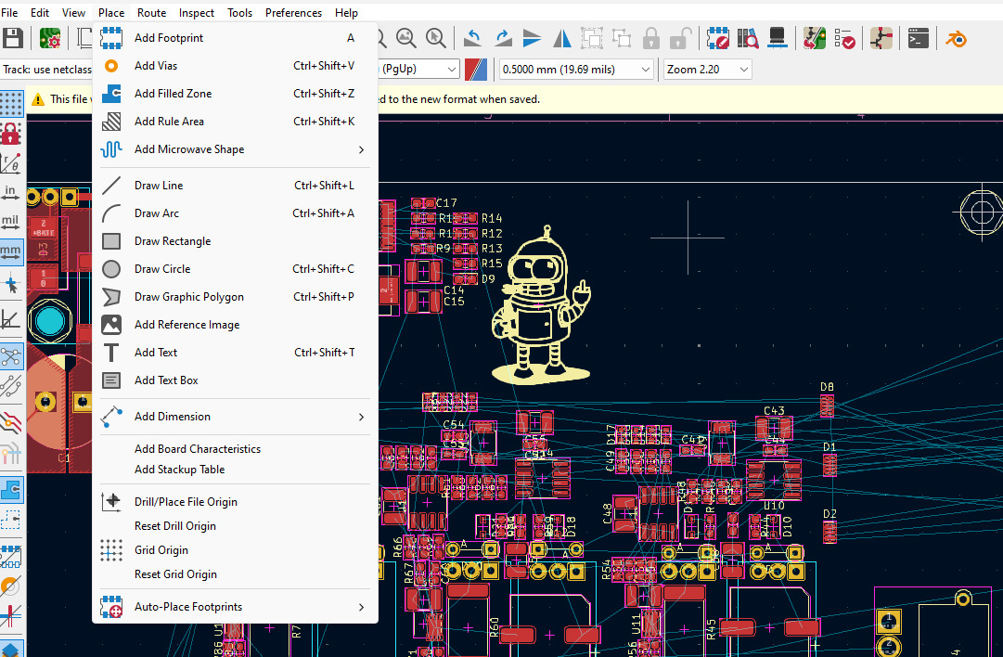Open the Tools menu
Viewport: 1003px width, 657px height.
[x=240, y=13]
